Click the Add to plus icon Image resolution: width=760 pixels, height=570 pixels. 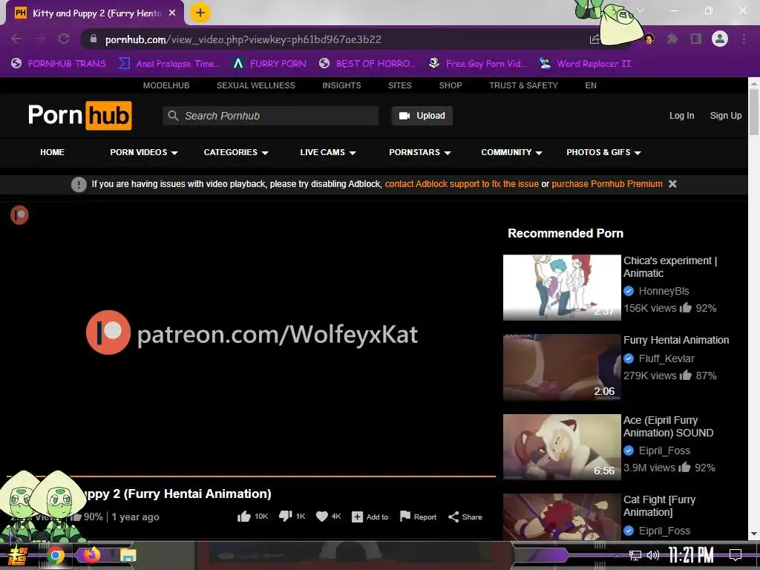tap(357, 517)
